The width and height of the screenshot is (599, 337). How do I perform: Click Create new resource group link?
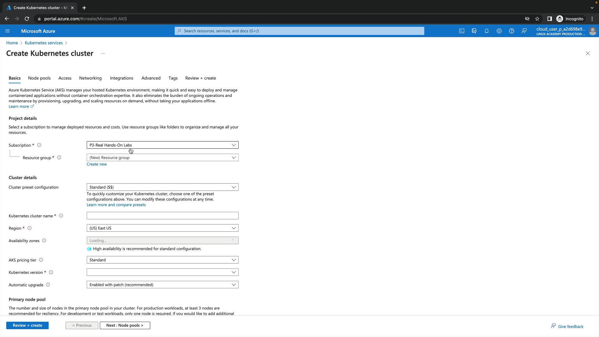[96, 164]
